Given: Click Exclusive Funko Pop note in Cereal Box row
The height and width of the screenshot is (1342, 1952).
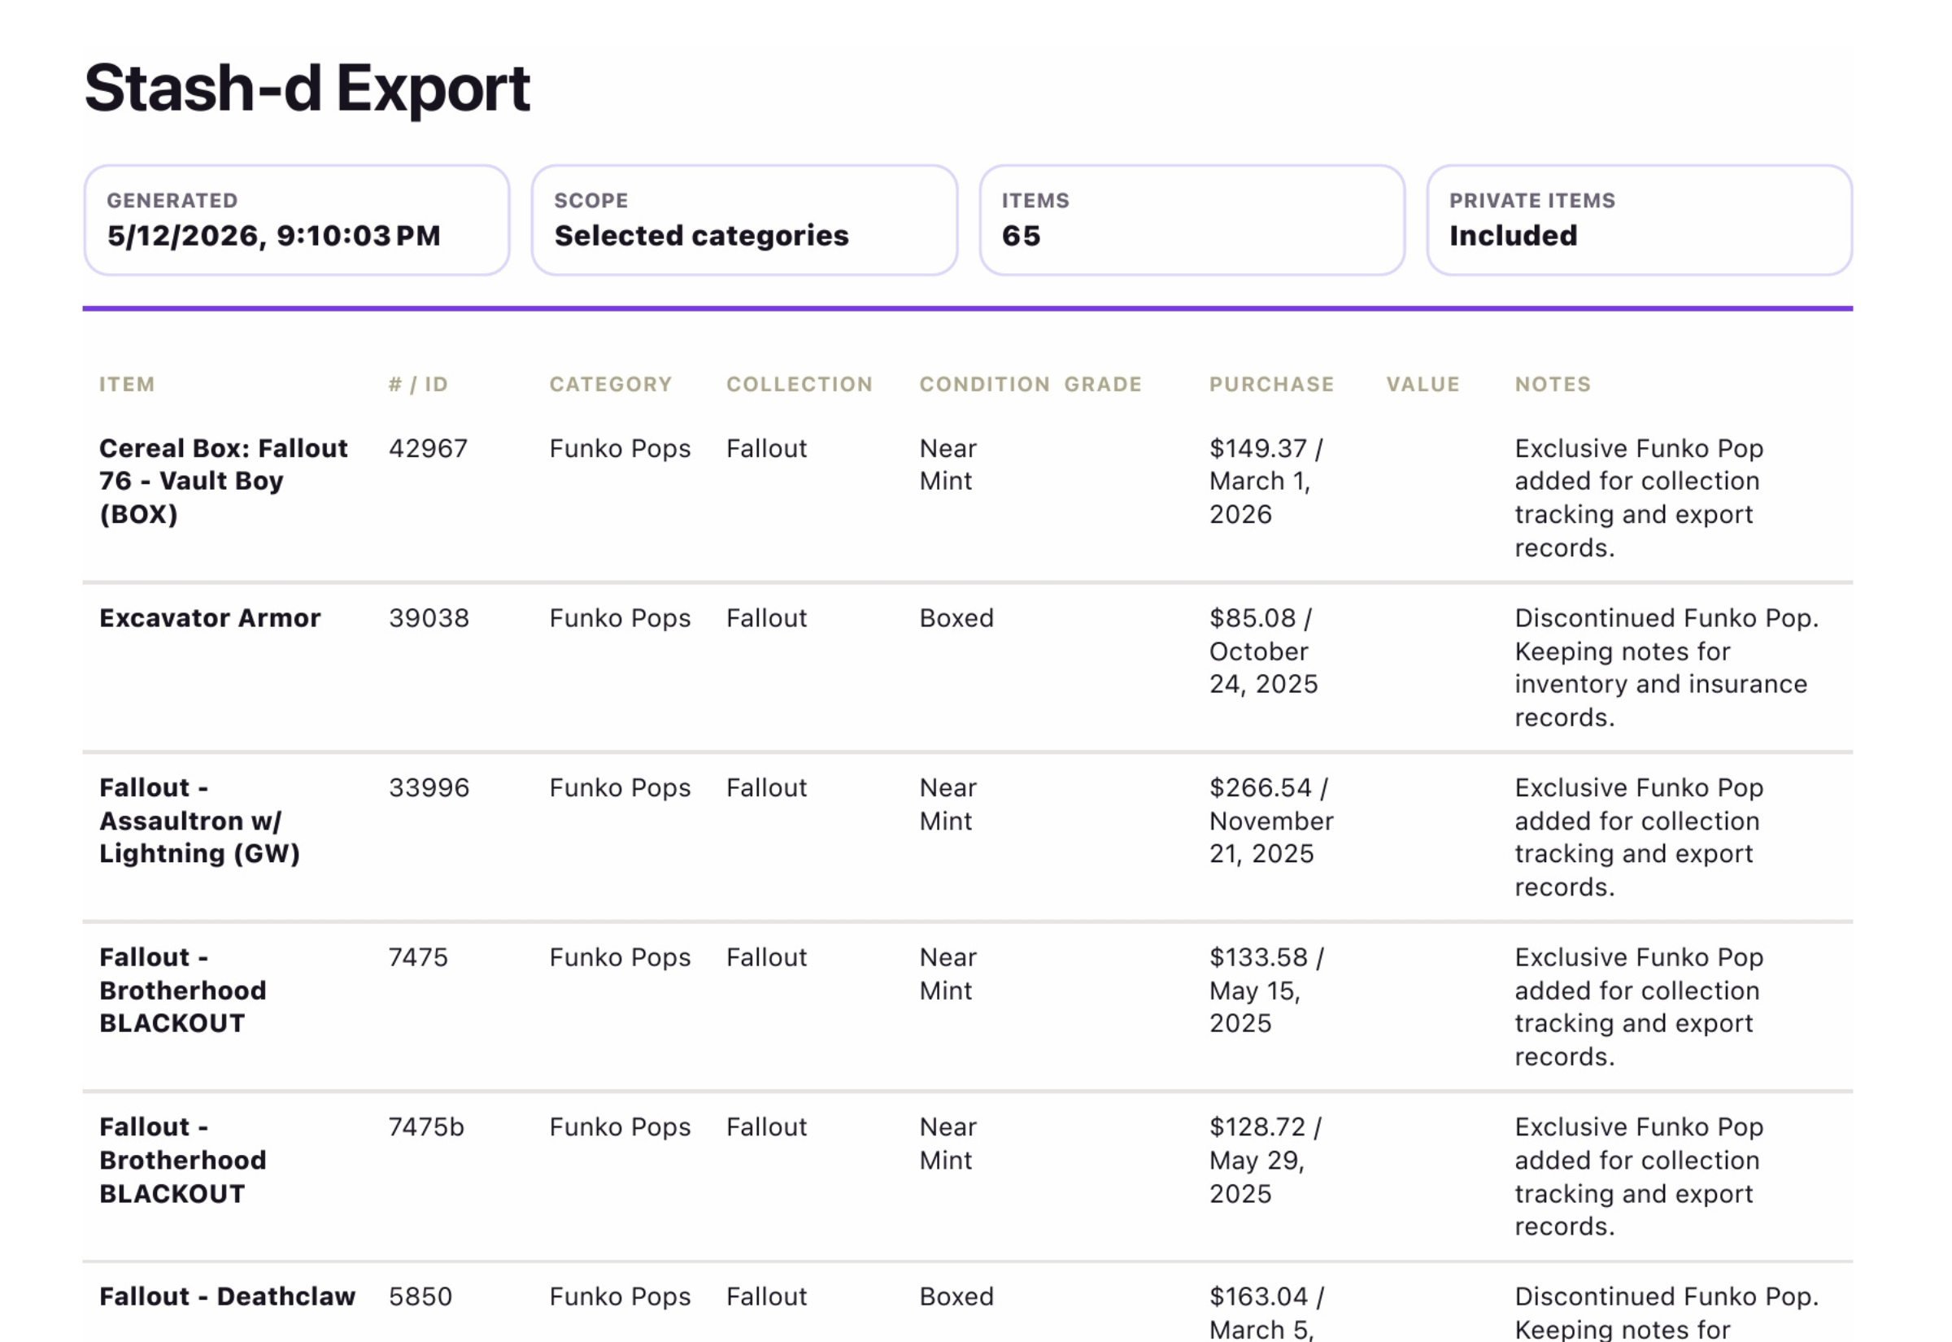Looking at the screenshot, I should (1638, 498).
